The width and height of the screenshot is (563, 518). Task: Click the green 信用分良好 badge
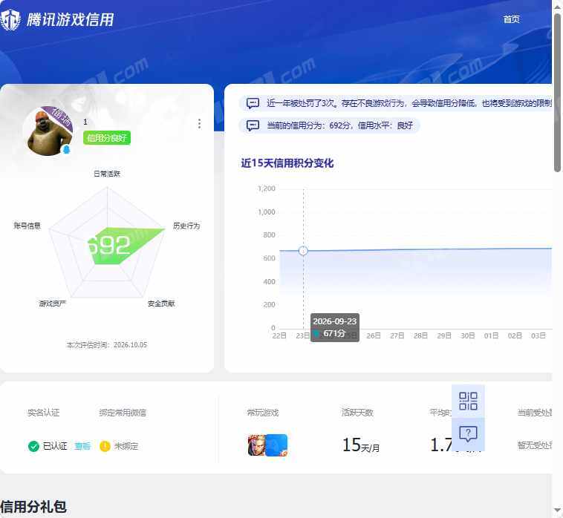pyautogui.click(x=107, y=138)
